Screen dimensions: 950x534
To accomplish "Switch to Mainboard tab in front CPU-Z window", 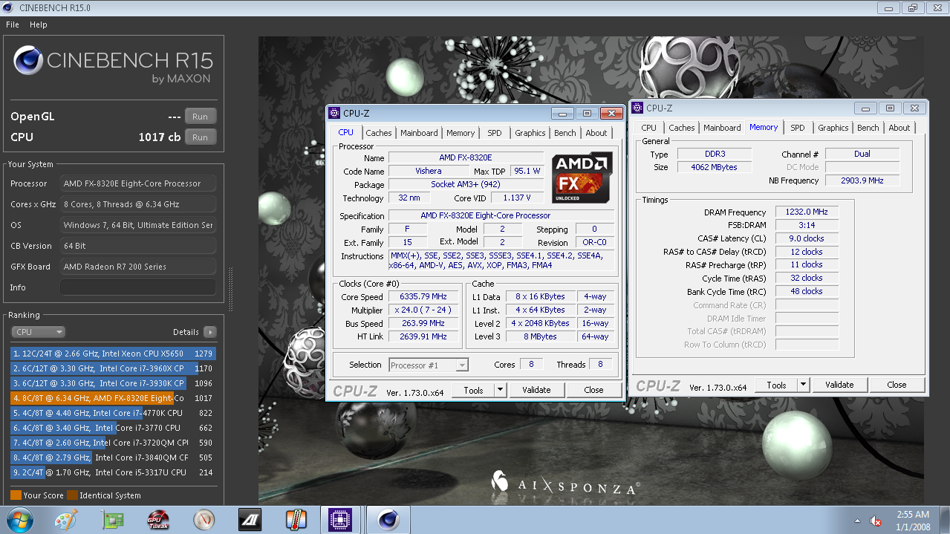I will pos(419,133).
